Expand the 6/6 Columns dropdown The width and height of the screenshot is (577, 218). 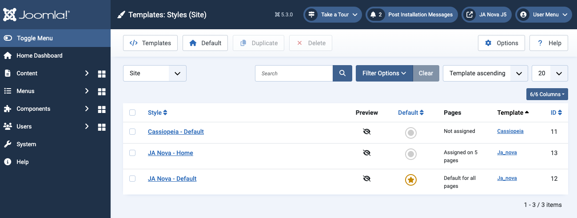547,94
